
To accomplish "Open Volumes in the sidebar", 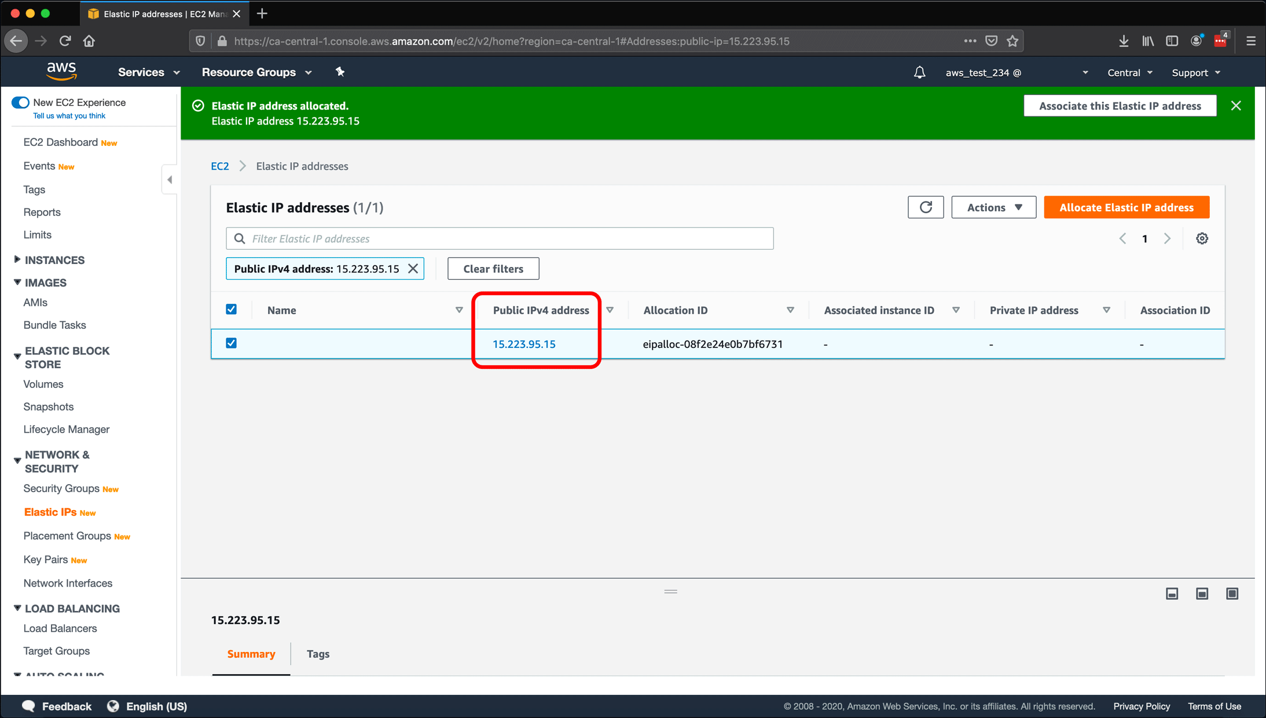I will coord(43,384).
